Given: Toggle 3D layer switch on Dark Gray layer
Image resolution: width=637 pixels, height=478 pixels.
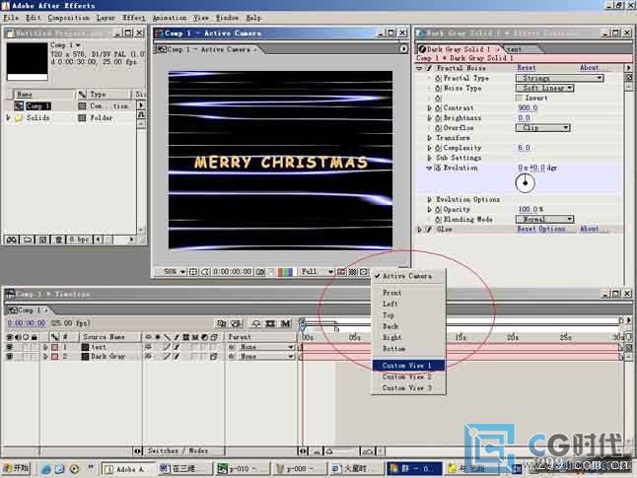Looking at the screenshot, I should click(x=214, y=357).
